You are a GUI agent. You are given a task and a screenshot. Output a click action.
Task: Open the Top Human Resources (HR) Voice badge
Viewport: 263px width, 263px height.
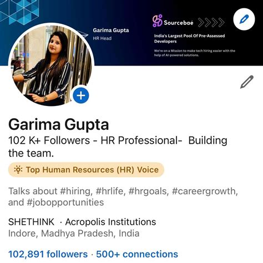pos(86,170)
